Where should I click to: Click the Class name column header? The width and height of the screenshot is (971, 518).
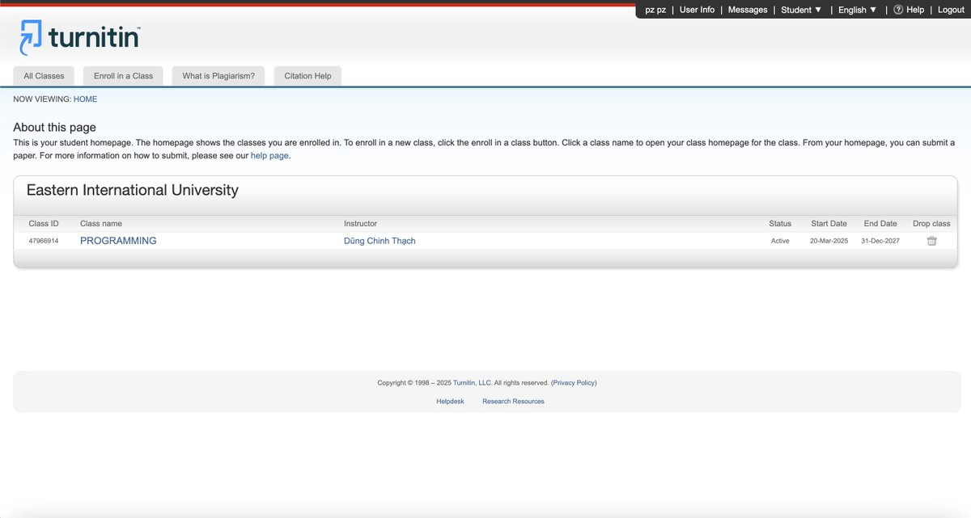tap(101, 223)
